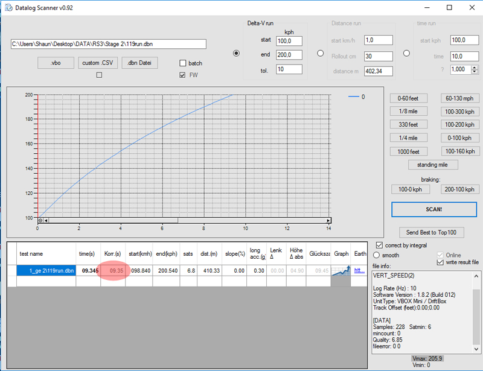The image size is (483, 371).
Task: Click the standing mile button
Action: coord(433,164)
